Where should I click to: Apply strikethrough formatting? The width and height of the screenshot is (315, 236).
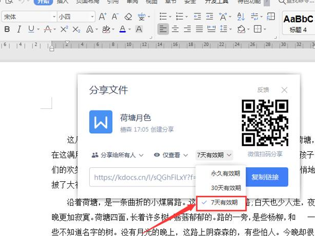(47, 29)
